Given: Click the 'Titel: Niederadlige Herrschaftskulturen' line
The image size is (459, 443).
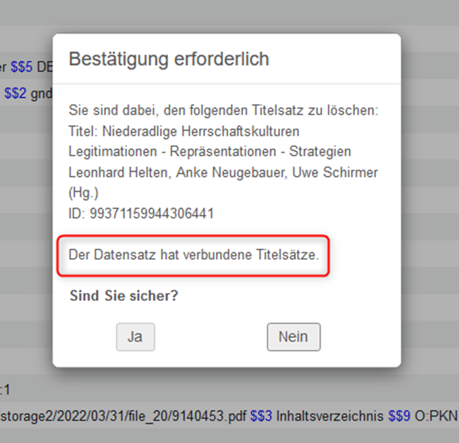Looking at the screenshot, I should tap(184, 131).
